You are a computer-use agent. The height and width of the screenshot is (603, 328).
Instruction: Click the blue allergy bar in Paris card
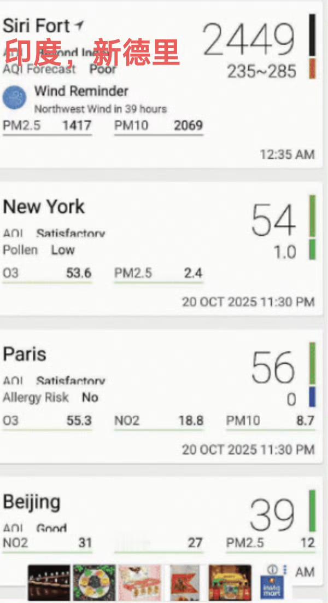312,397
